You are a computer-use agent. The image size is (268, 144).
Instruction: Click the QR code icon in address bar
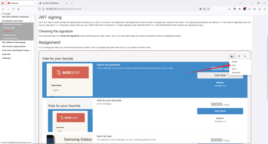(x=200, y=9)
